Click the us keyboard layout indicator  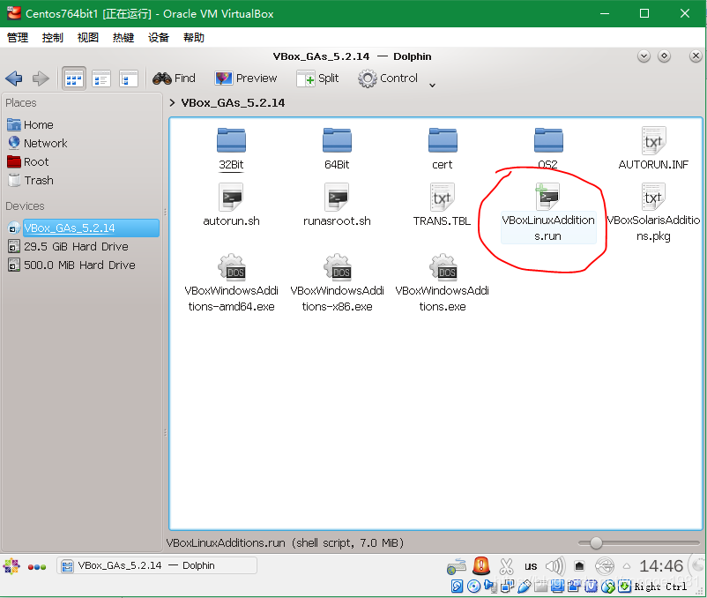531,566
